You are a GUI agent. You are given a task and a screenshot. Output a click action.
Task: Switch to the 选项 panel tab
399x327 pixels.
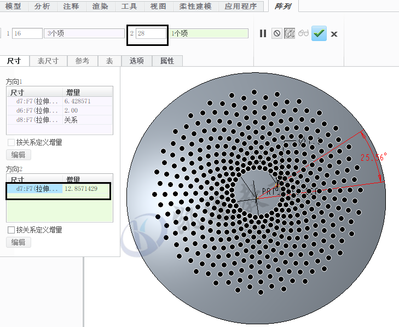[x=137, y=61]
